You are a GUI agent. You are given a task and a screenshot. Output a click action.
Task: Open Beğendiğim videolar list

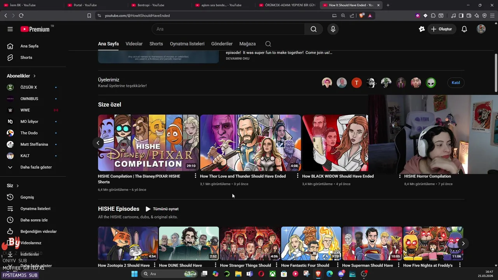tap(39, 231)
